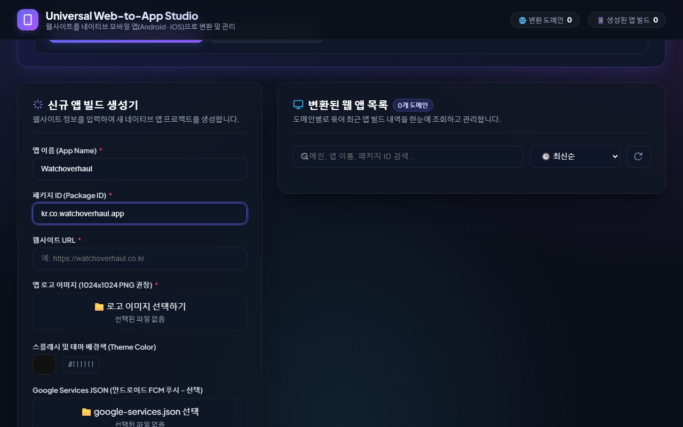Click the 신규 앱 빌드 생성기 heading
The width and height of the screenshot is (683, 427).
(93, 105)
